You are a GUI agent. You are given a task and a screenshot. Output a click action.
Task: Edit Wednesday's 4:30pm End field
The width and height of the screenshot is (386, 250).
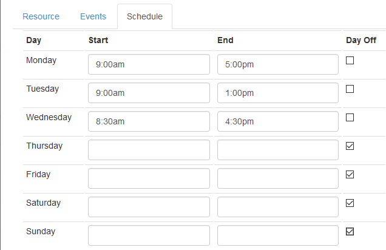(277, 121)
